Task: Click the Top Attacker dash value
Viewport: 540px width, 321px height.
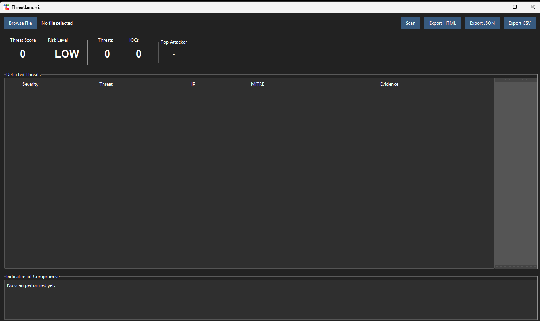Action: tap(174, 54)
